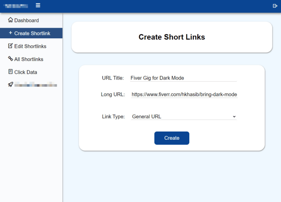The image size is (281, 202).
Task: Click the chain link icon in sidebar
Action: click(10, 59)
